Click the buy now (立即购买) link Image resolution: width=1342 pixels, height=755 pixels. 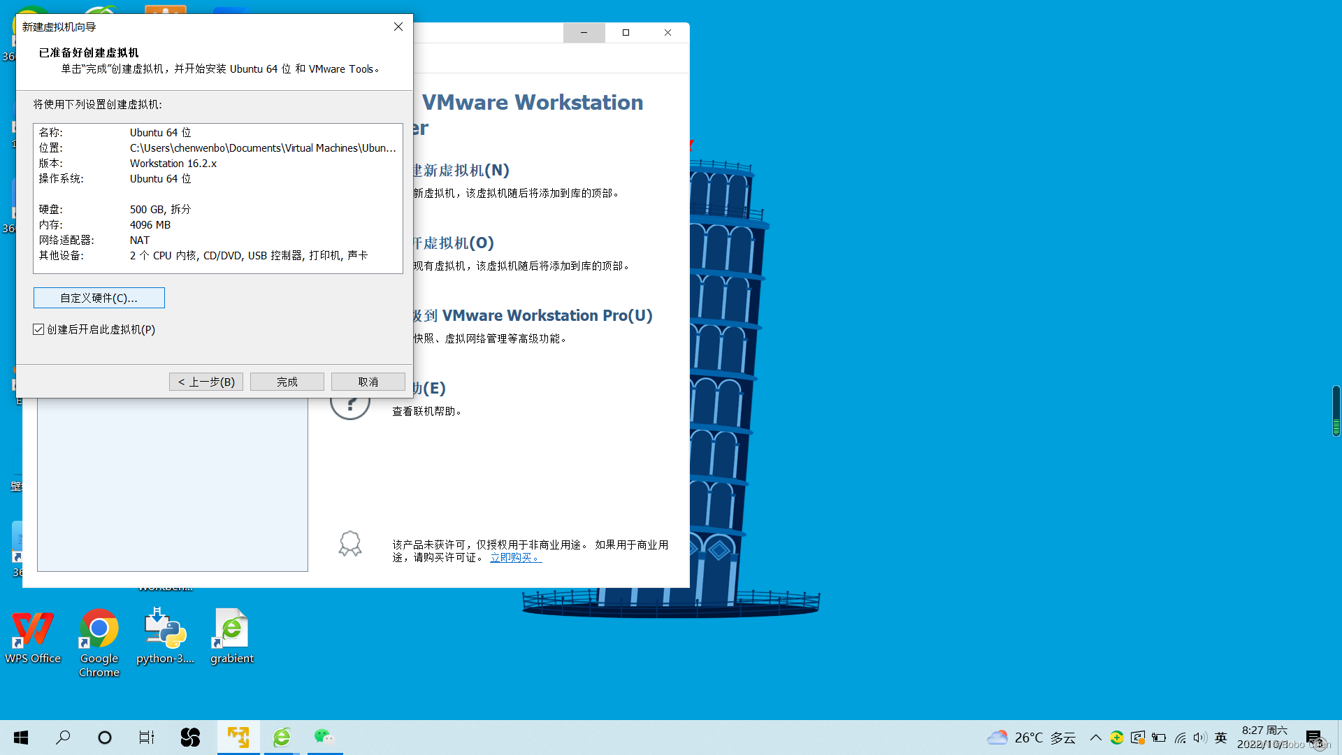(515, 557)
